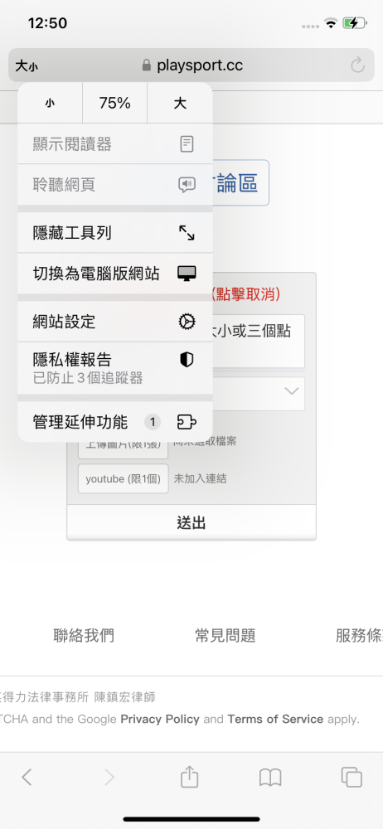Decrease text size with small 小 button
The height and width of the screenshot is (829, 383).
tap(50, 103)
